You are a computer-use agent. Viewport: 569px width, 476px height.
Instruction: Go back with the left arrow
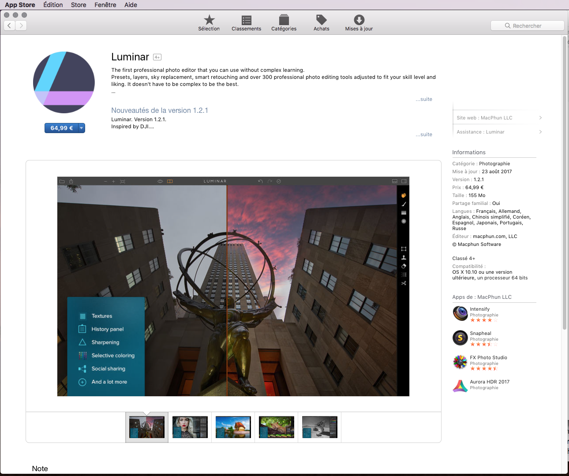(9, 26)
